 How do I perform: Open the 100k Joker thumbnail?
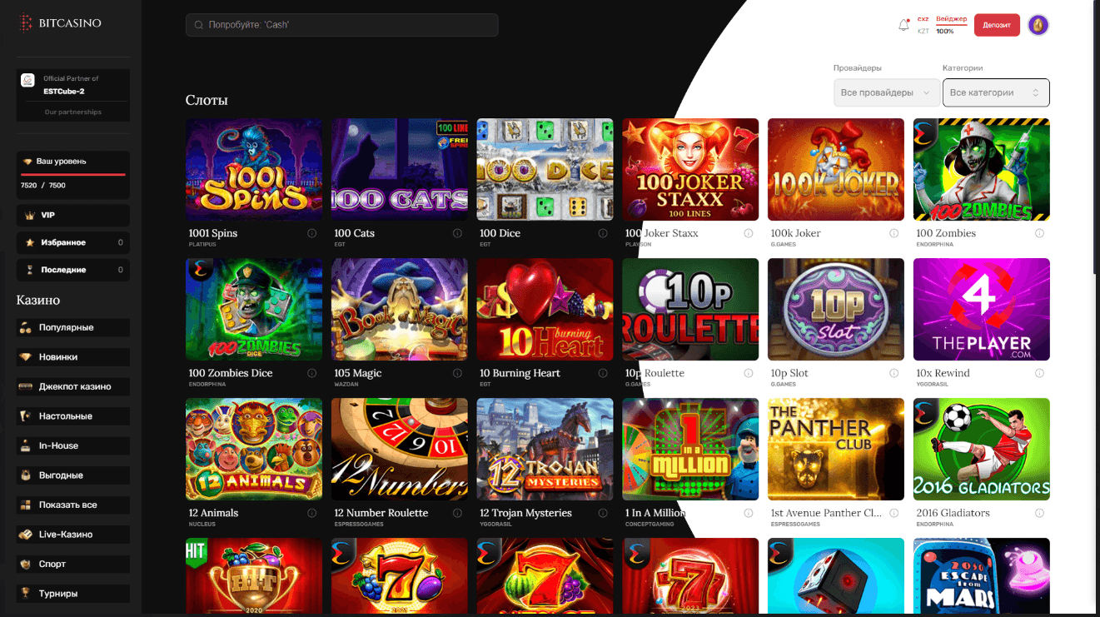[x=836, y=169]
